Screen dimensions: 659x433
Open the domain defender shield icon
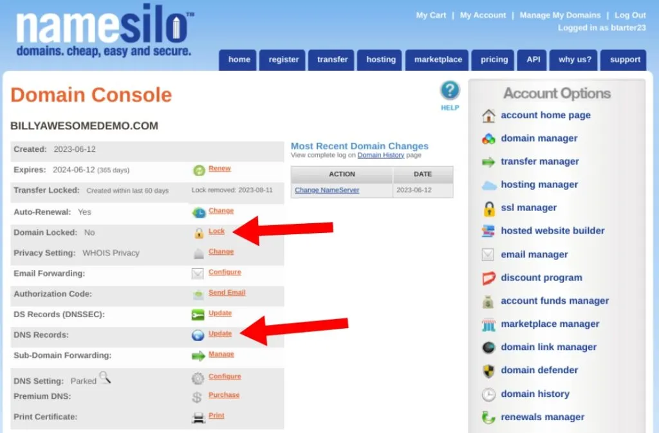click(487, 371)
